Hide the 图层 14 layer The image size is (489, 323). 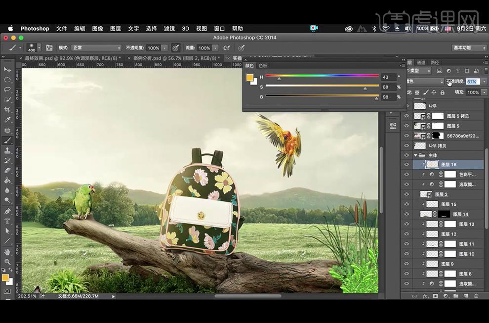(407, 214)
